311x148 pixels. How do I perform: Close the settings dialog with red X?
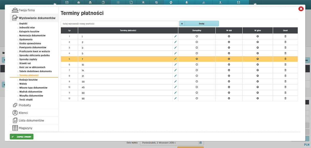301,9
